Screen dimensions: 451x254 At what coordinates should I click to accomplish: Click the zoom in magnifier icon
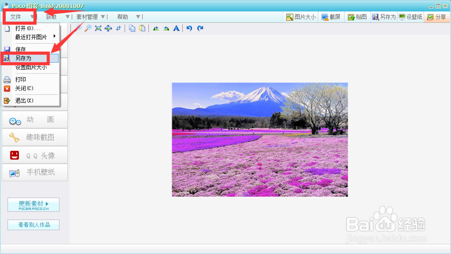click(78, 28)
